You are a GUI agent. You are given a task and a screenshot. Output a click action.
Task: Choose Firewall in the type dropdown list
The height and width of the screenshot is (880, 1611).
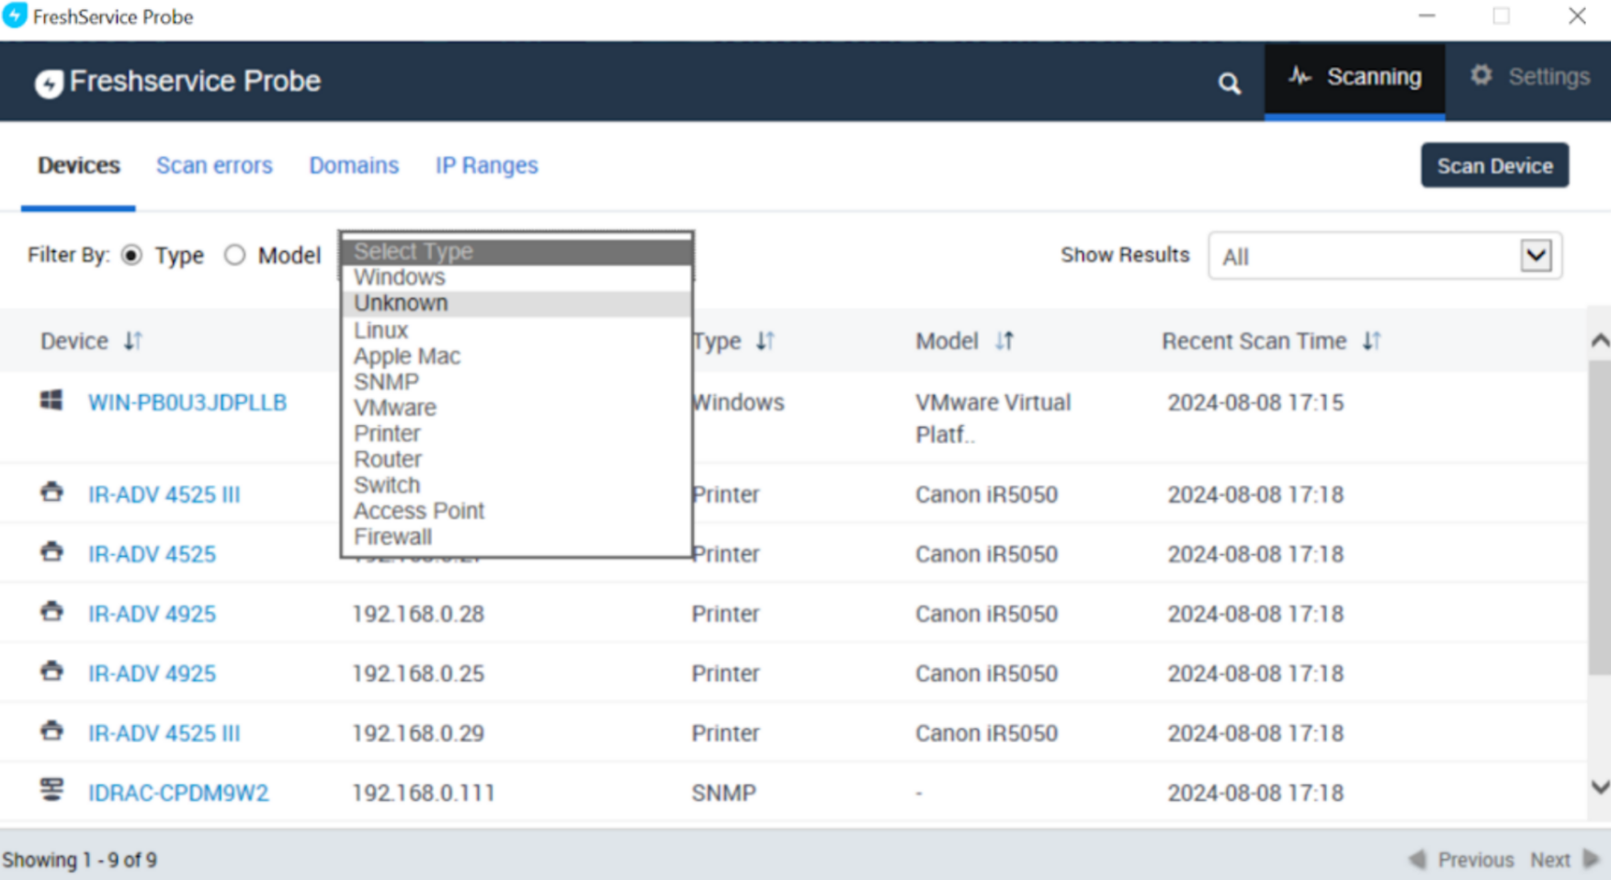(516, 536)
